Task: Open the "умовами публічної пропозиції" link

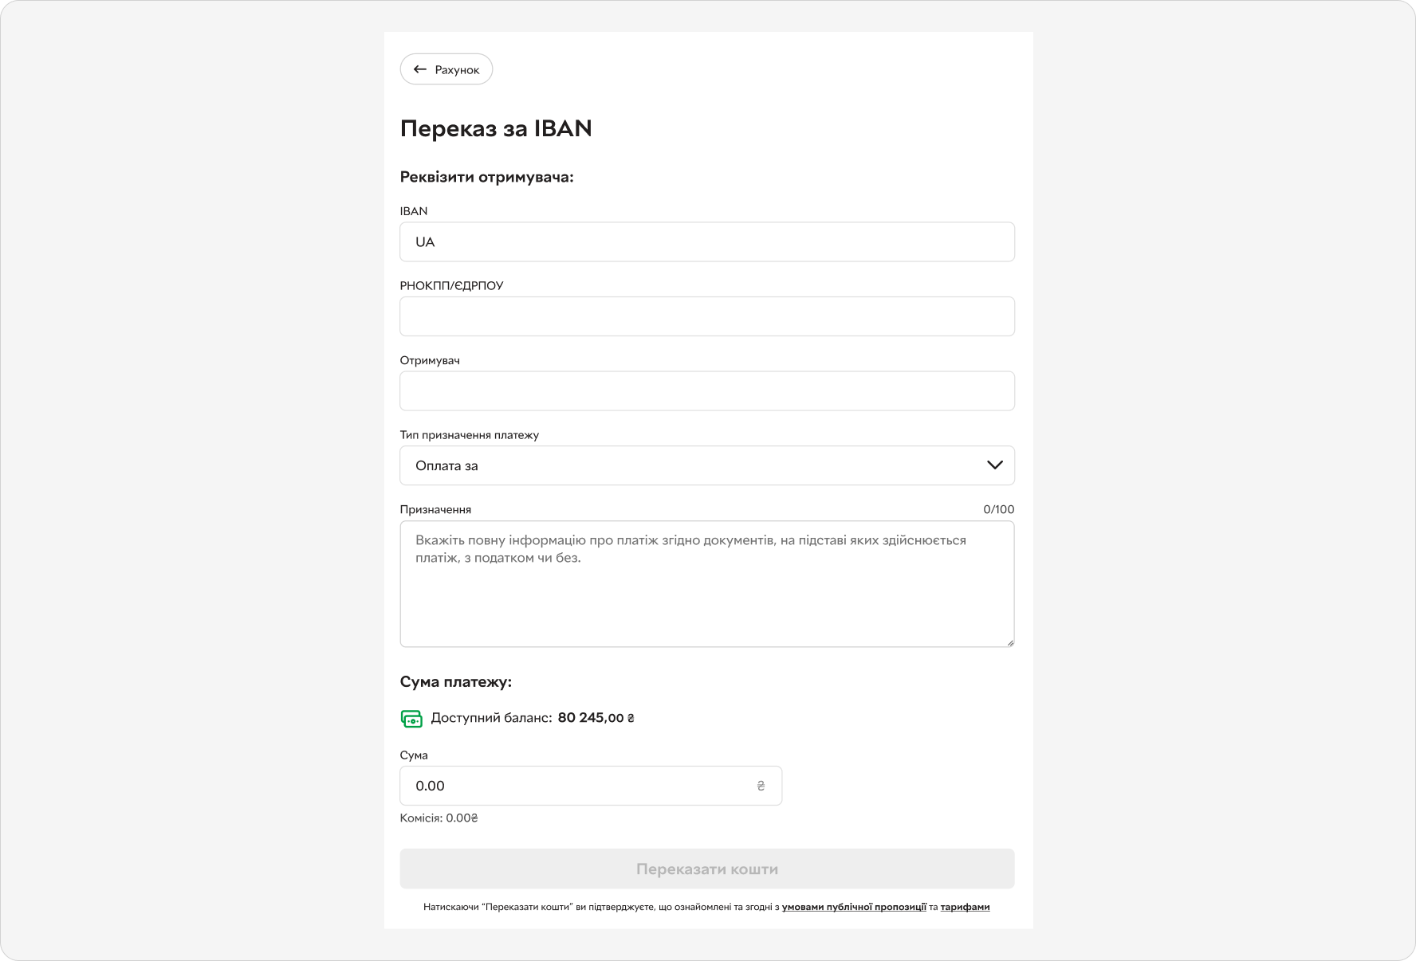Action: (854, 907)
